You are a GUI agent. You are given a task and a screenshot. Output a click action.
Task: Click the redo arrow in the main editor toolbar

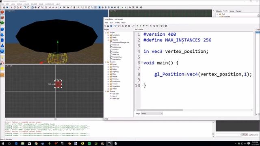click(x=28, y=7)
